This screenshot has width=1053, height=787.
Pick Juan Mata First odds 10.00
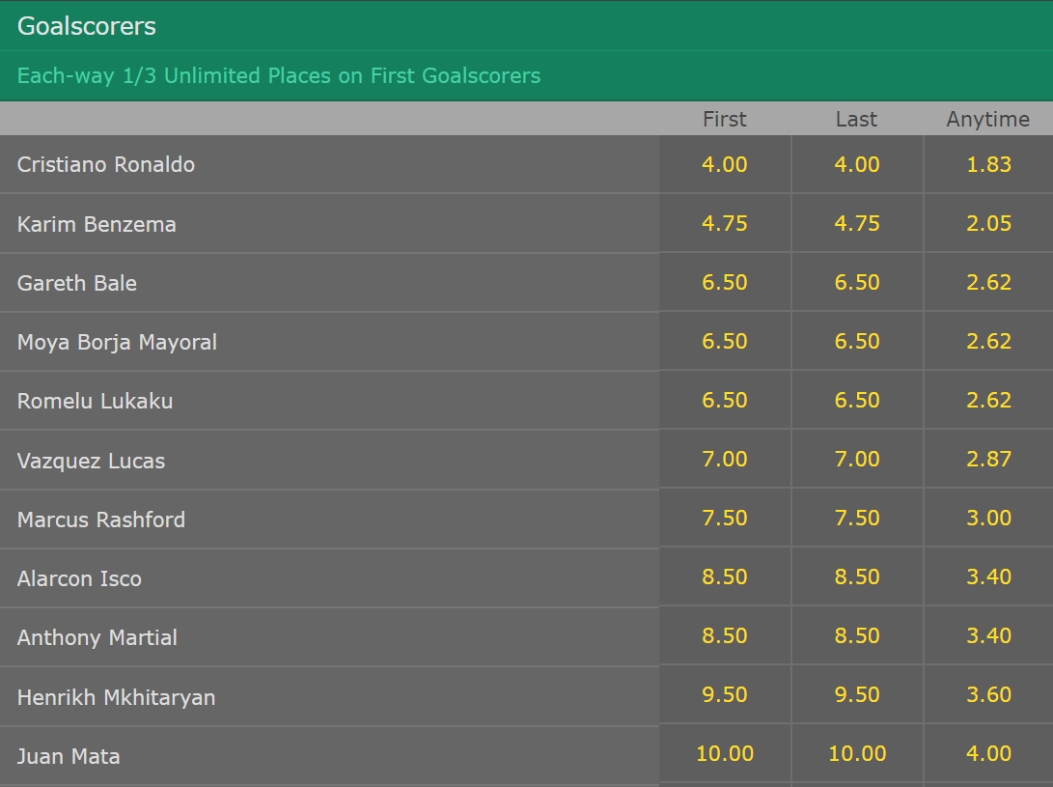tap(725, 753)
